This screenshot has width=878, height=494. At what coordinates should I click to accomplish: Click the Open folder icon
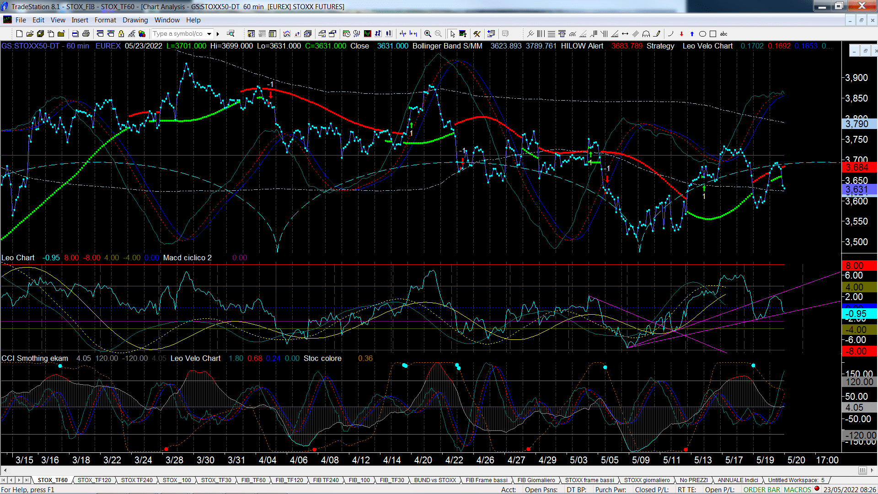pyautogui.click(x=30, y=34)
